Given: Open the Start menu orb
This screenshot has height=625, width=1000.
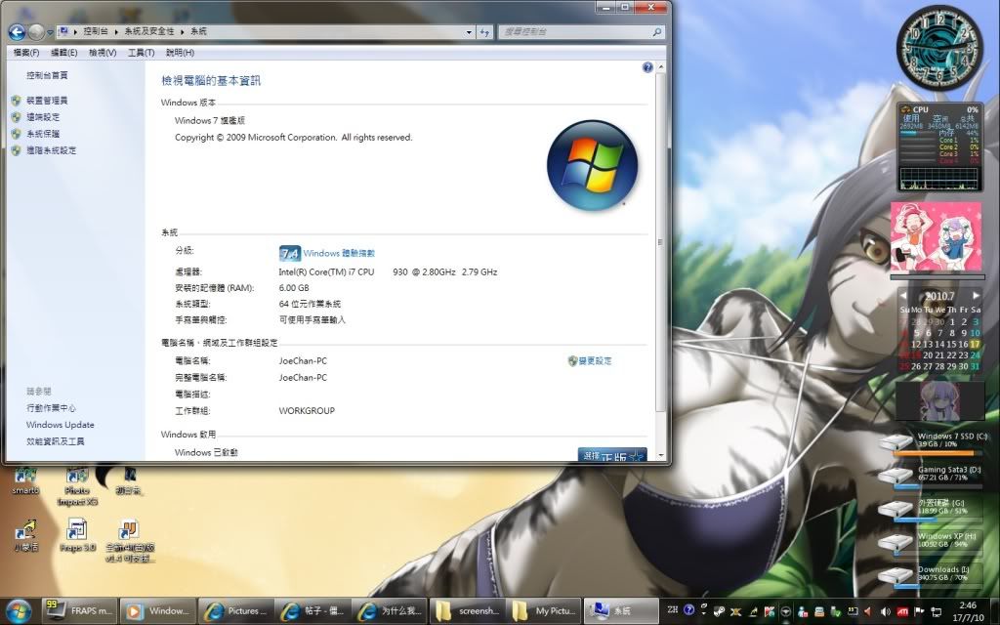Looking at the screenshot, I should click(18, 611).
